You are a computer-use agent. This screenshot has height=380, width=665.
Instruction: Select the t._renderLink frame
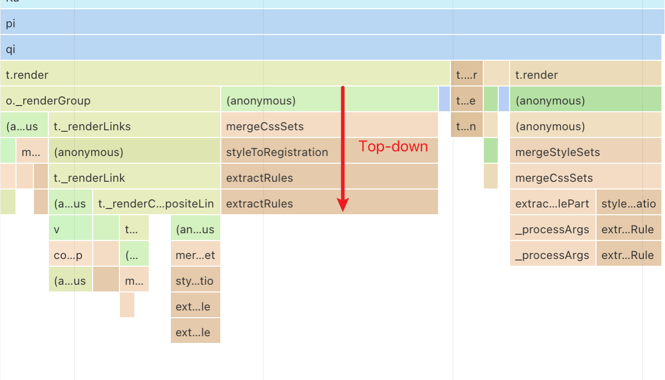pos(134,176)
